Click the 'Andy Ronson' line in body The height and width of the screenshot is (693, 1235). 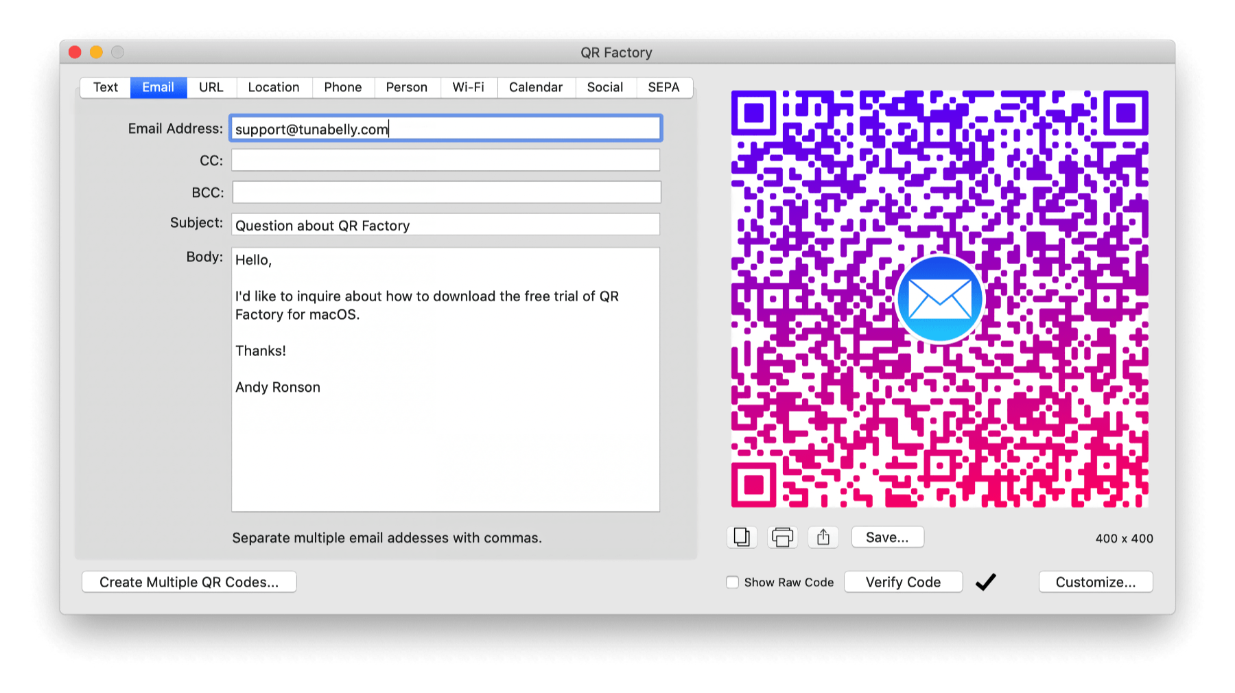pyautogui.click(x=278, y=387)
